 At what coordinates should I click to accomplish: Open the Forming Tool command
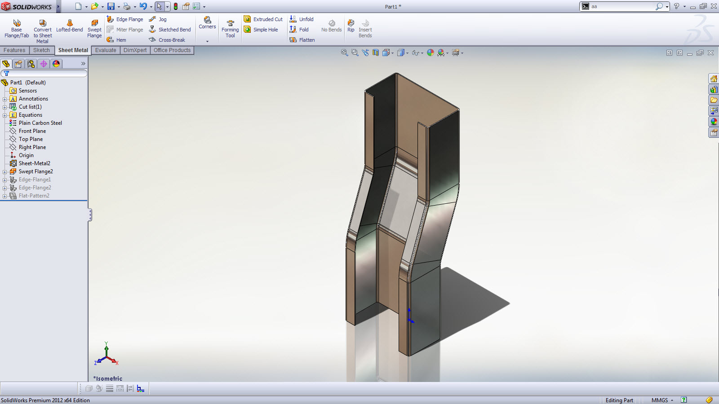[x=230, y=29]
